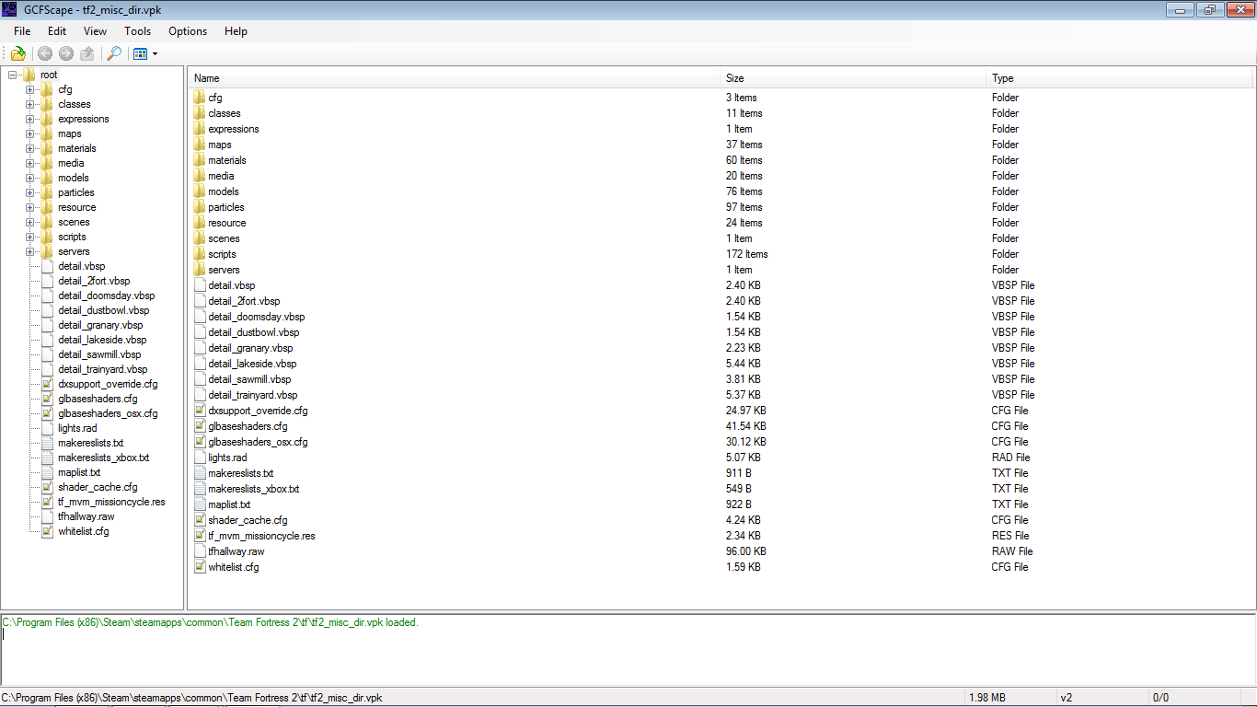Open the Edit menu
1257x707 pixels.
click(57, 31)
